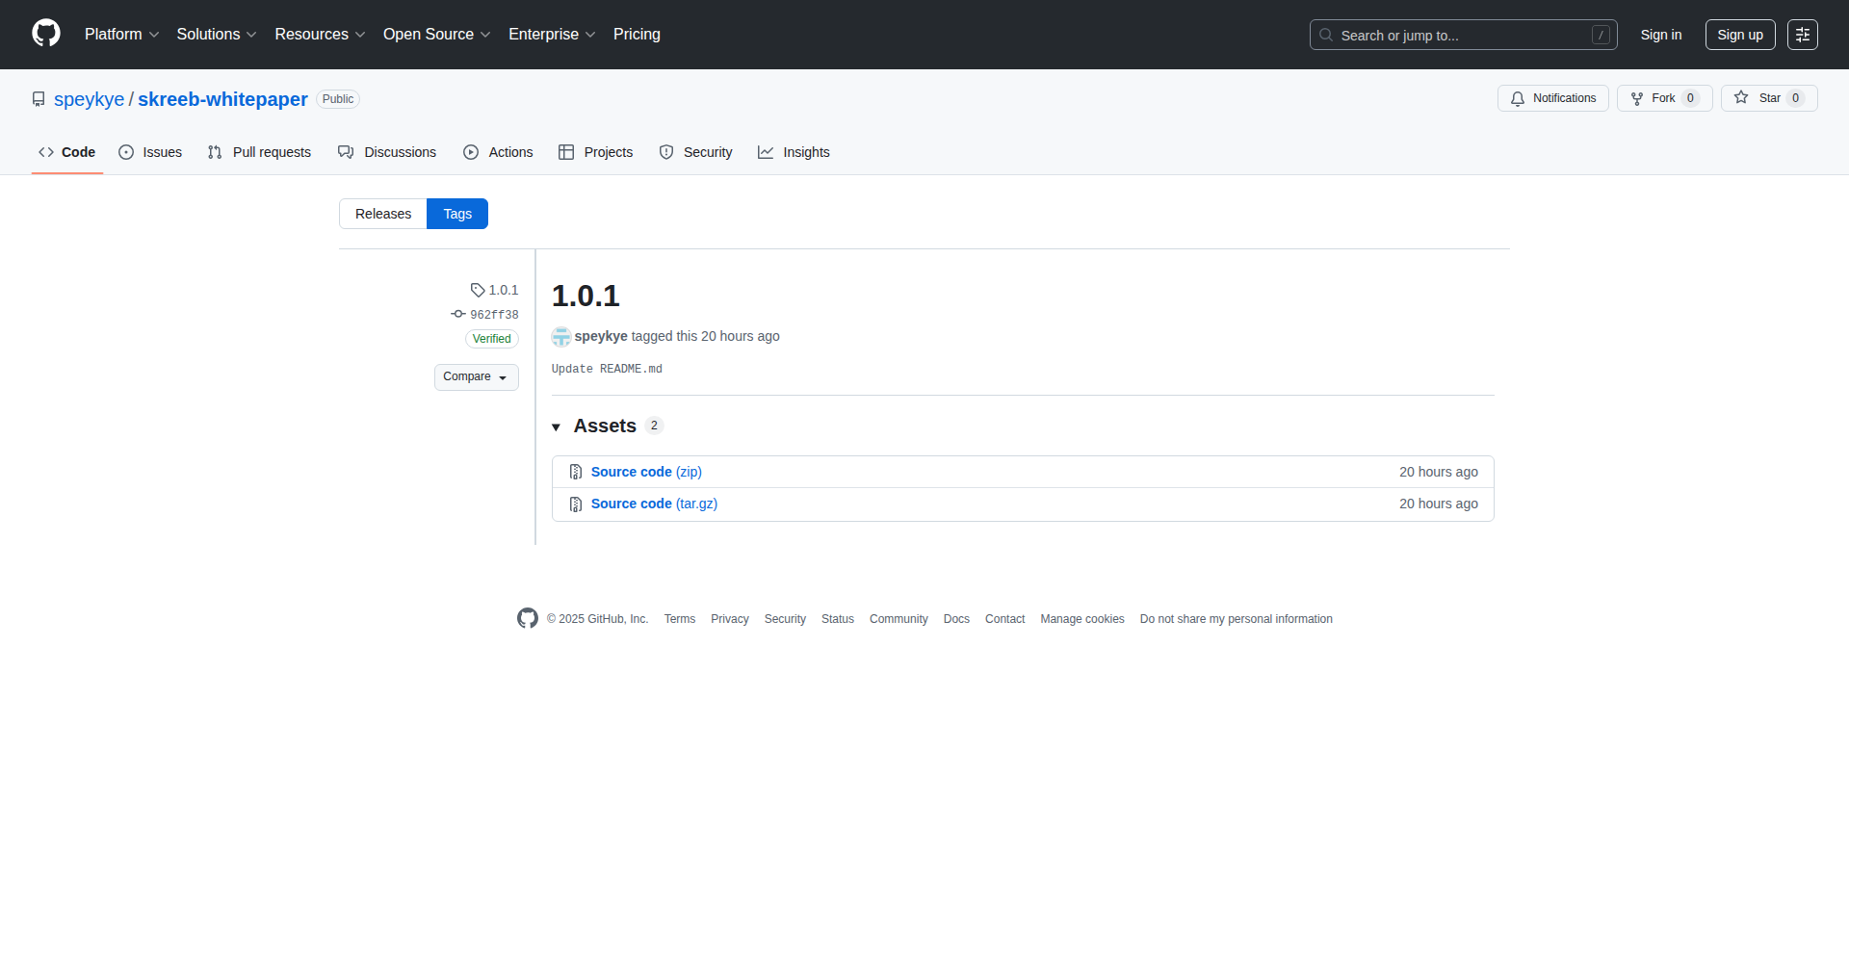Click the Verified badge
This screenshot has height=956, width=1849.
pyautogui.click(x=491, y=339)
